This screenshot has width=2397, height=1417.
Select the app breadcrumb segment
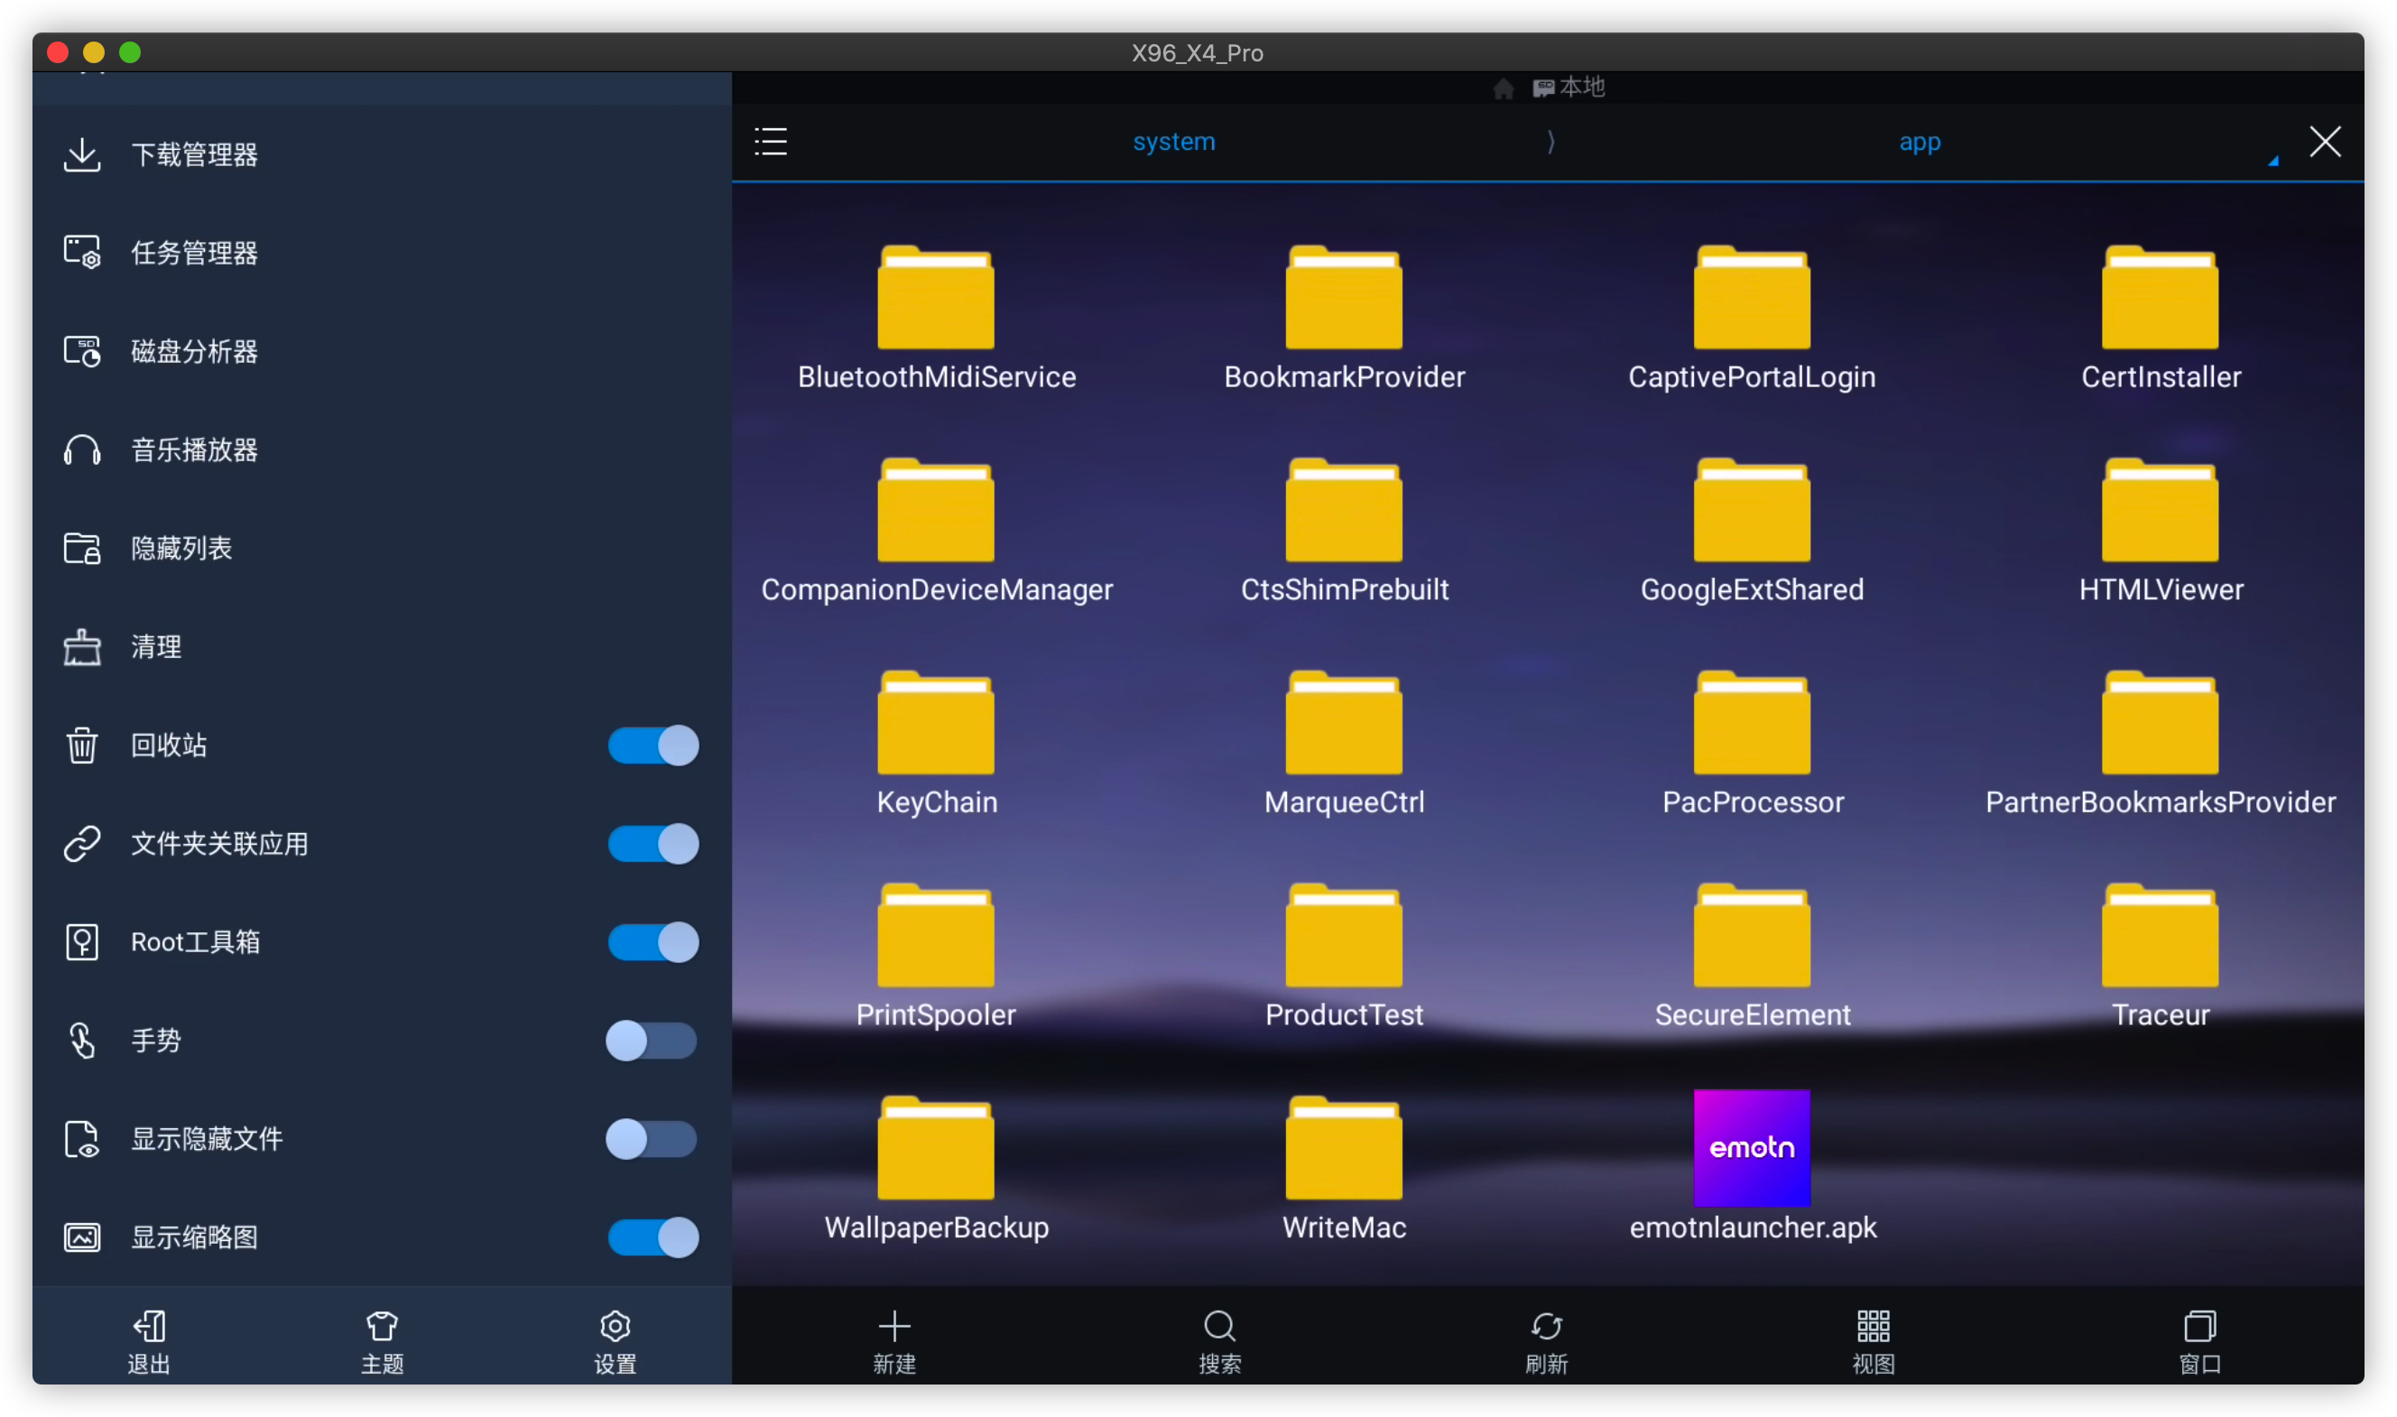(1920, 143)
